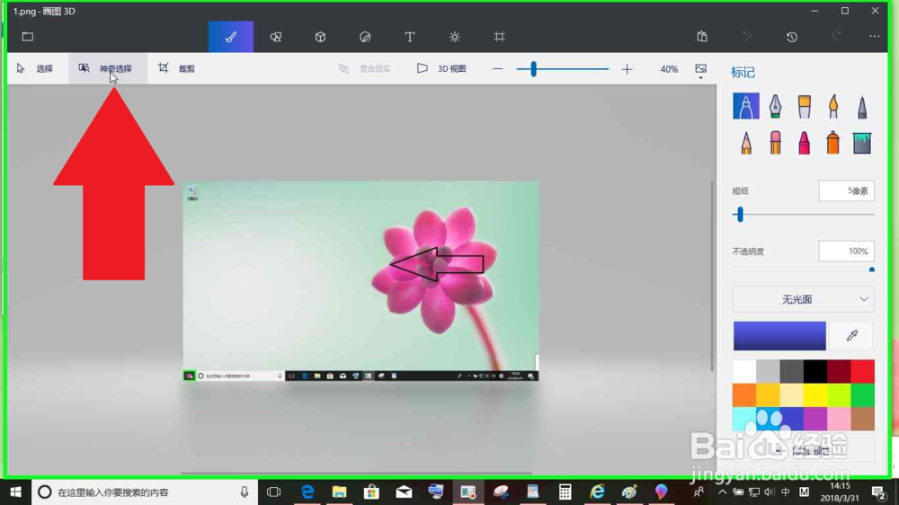Open the folder menu icon

coord(28,37)
